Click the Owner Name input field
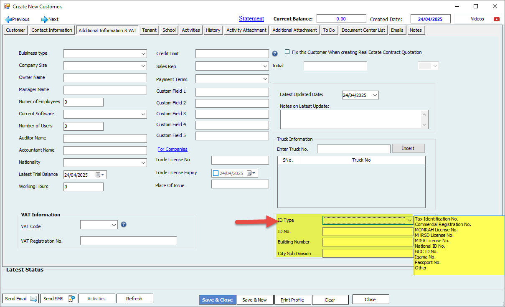505x307 pixels. [105, 78]
